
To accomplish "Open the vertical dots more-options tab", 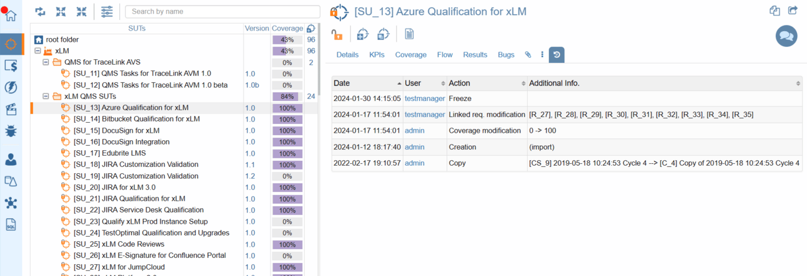I will point(542,55).
